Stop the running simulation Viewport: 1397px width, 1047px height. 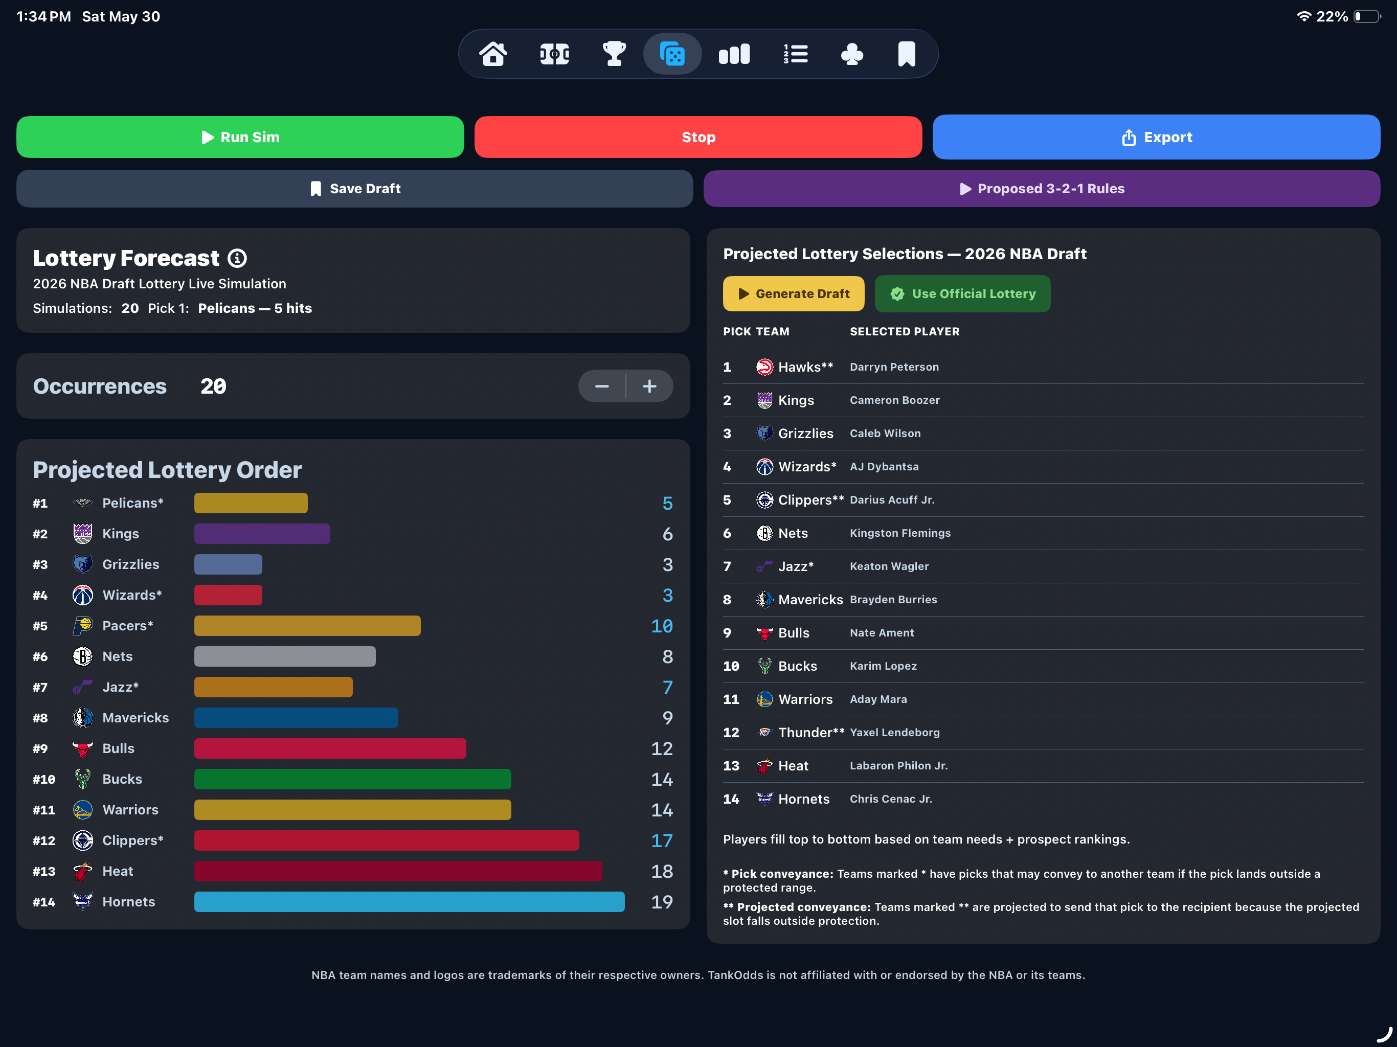(x=698, y=137)
